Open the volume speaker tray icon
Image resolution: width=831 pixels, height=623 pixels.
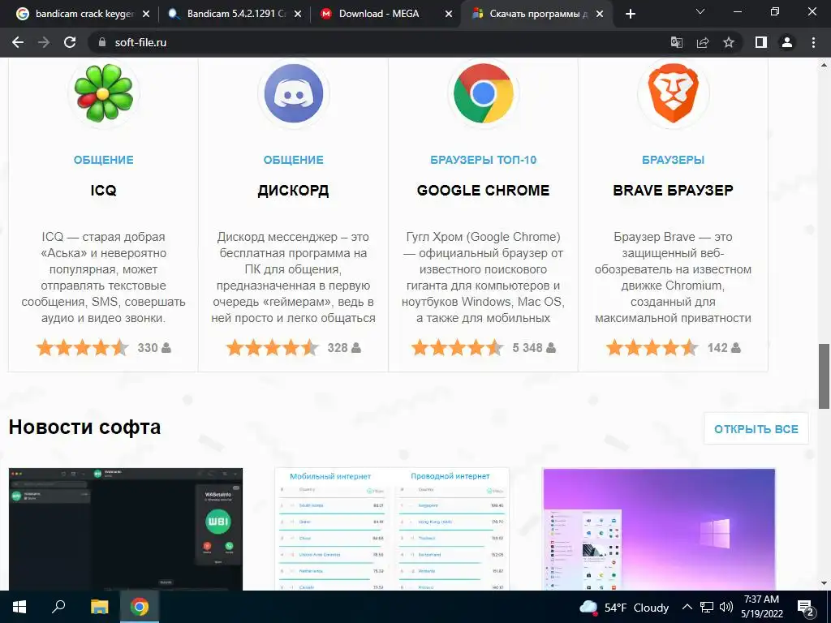726,607
